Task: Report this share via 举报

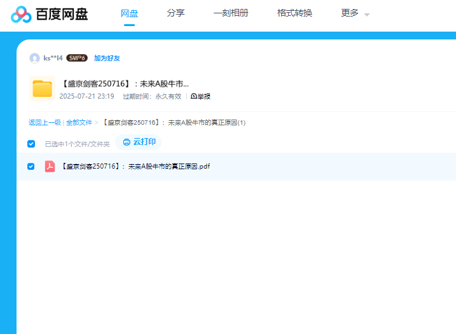Action: [x=200, y=97]
